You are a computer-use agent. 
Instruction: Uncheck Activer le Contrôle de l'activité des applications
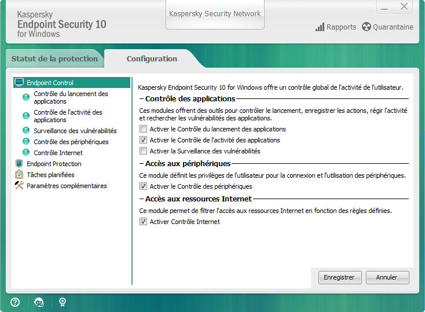(143, 140)
